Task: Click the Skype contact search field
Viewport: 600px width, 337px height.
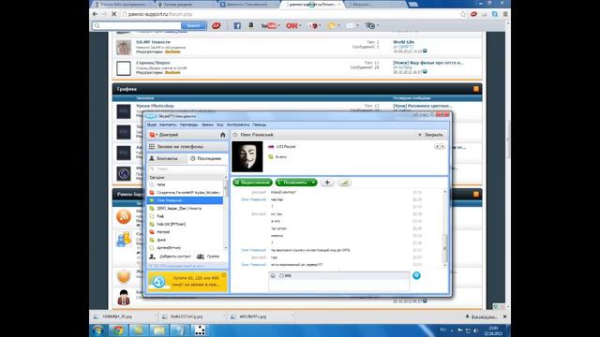Action: click(x=187, y=168)
